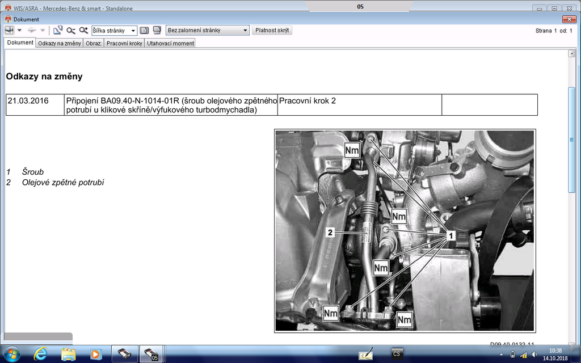The image size is (581, 363).
Task: Click the multi-page print layout icon
Action: point(157,31)
